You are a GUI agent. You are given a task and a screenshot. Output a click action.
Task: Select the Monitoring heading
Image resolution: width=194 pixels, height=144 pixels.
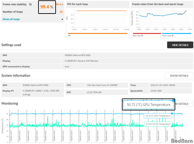pyautogui.click(x=10, y=103)
